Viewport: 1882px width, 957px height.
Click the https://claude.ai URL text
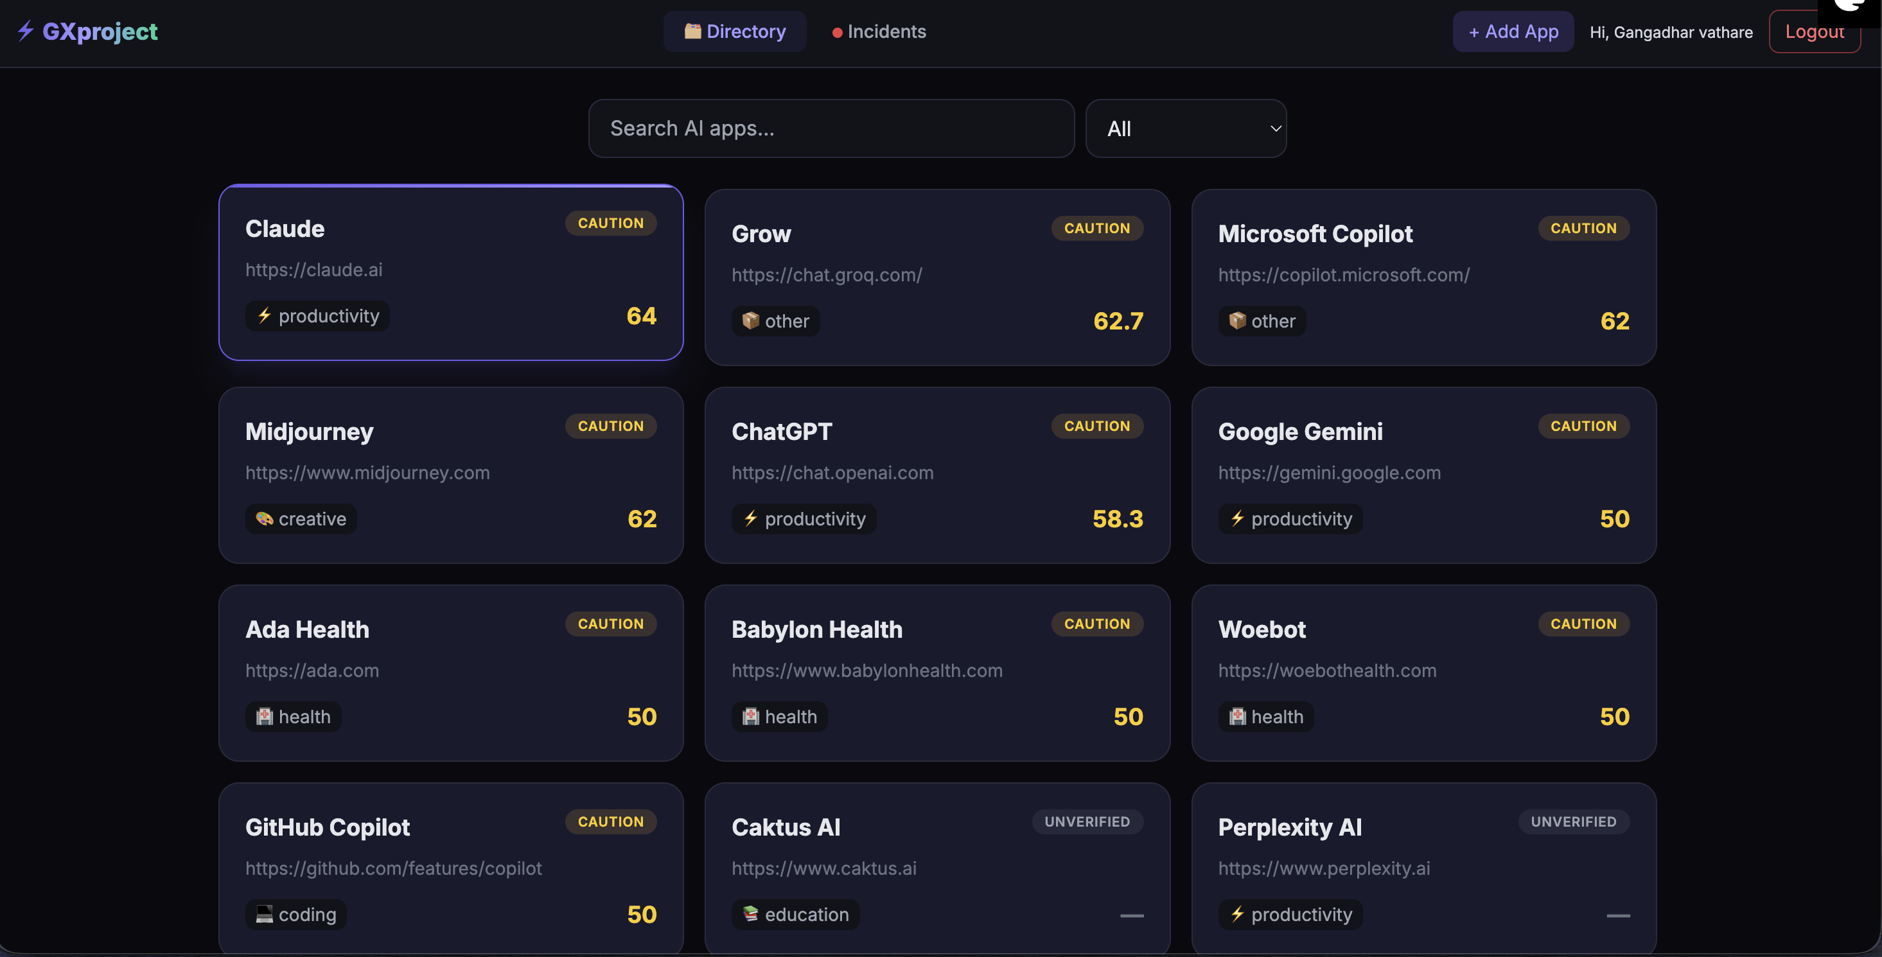pos(314,270)
